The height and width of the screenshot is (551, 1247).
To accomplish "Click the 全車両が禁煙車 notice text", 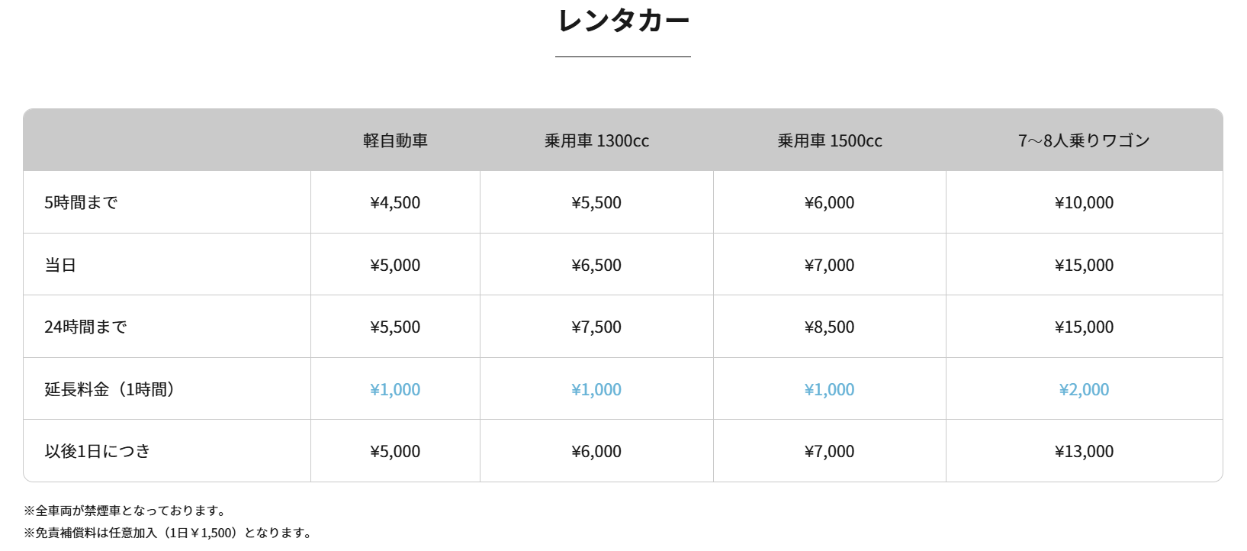I will 125,511.
